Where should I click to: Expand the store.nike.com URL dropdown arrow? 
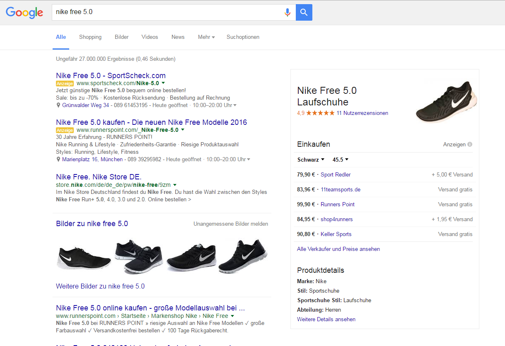pos(175,185)
